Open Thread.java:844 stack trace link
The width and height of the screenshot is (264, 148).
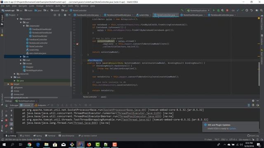click(85, 123)
